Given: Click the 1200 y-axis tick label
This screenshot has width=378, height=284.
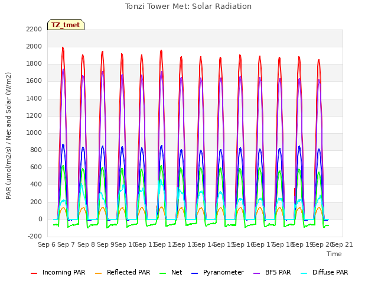Looking at the screenshot, I should (x=34, y=115).
